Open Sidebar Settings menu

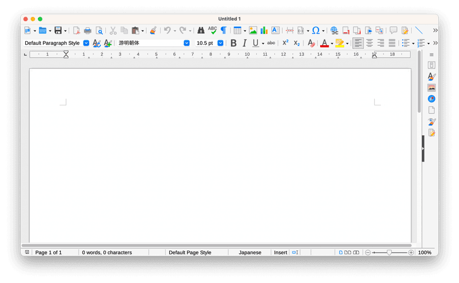click(431, 54)
